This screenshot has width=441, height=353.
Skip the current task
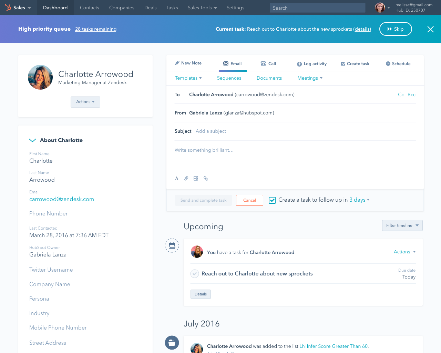coord(395,29)
